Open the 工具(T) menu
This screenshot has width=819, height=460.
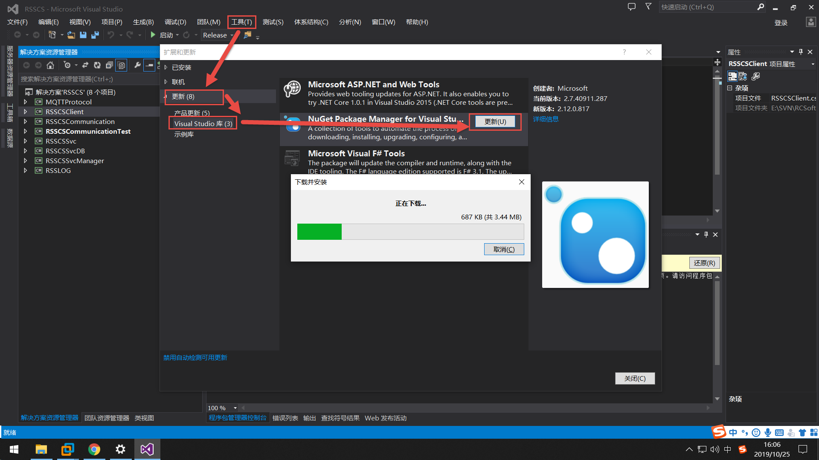(x=241, y=22)
